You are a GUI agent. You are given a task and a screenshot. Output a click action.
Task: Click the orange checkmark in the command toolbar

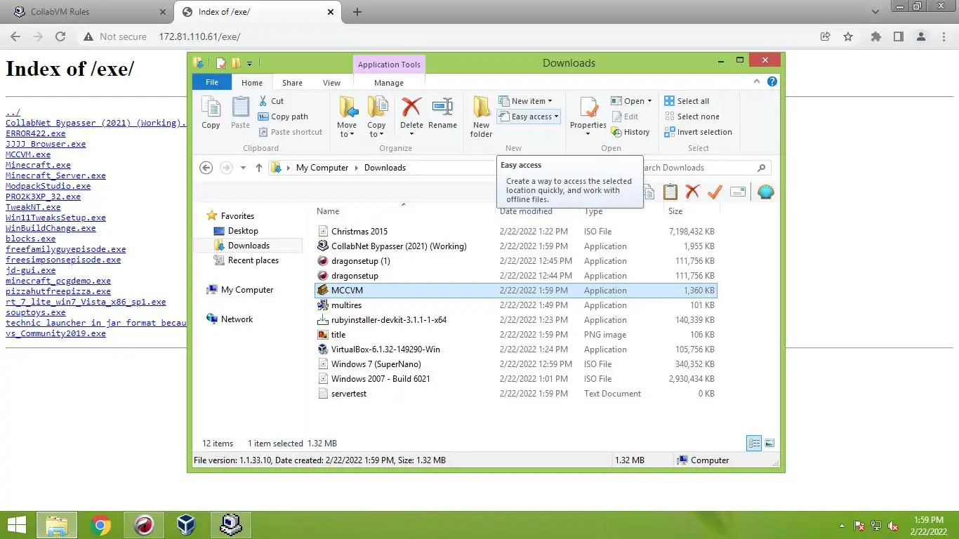coord(715,192)
